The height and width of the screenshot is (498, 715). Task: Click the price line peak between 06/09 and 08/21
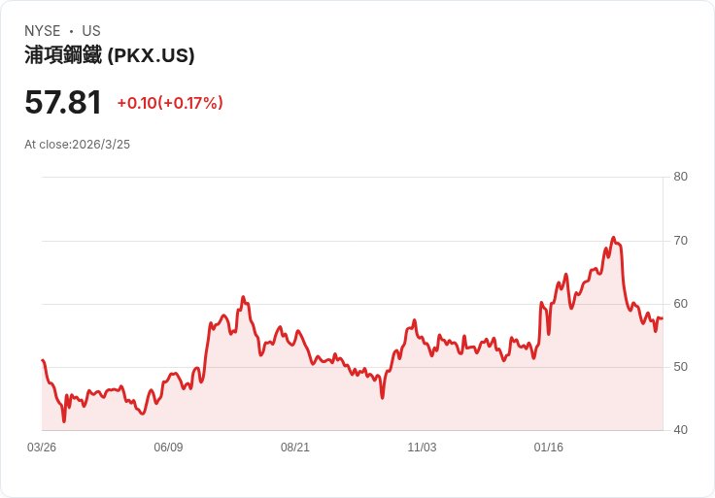[x=243, y=297]
